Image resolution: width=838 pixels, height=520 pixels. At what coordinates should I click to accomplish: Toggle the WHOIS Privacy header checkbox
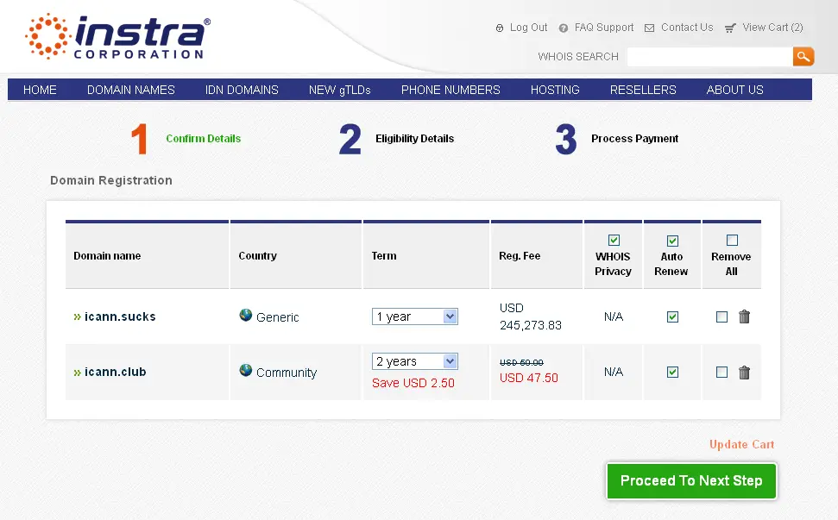click(x=614, y=241)
